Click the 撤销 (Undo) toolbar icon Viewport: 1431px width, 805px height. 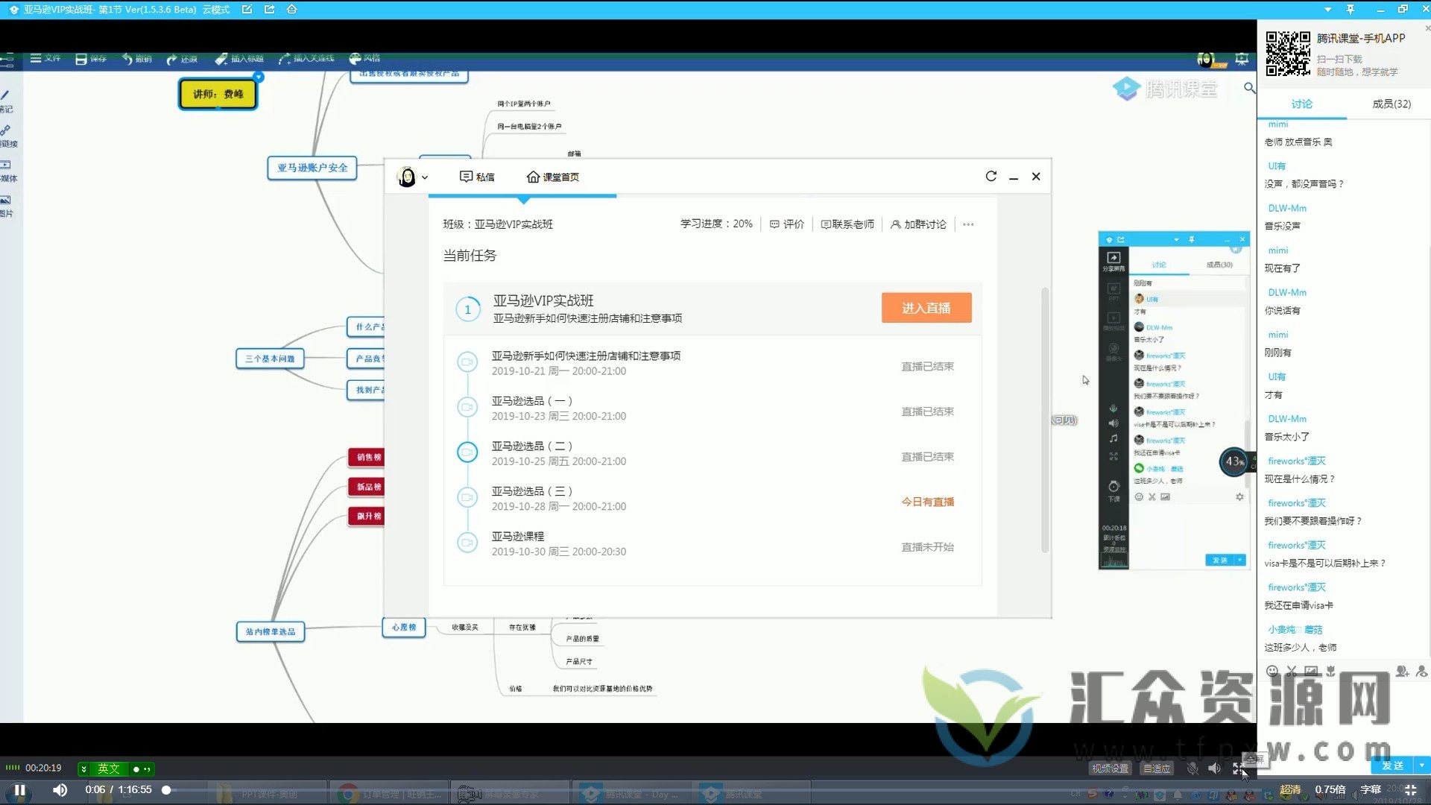coord(137,58)
